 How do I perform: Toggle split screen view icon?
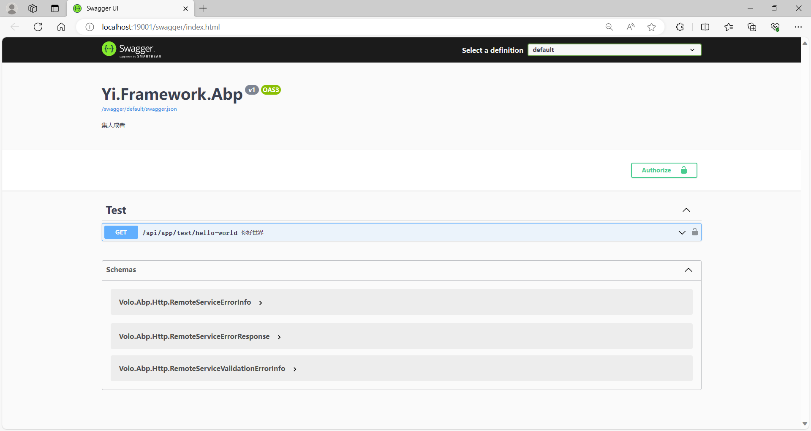point(705,27)
